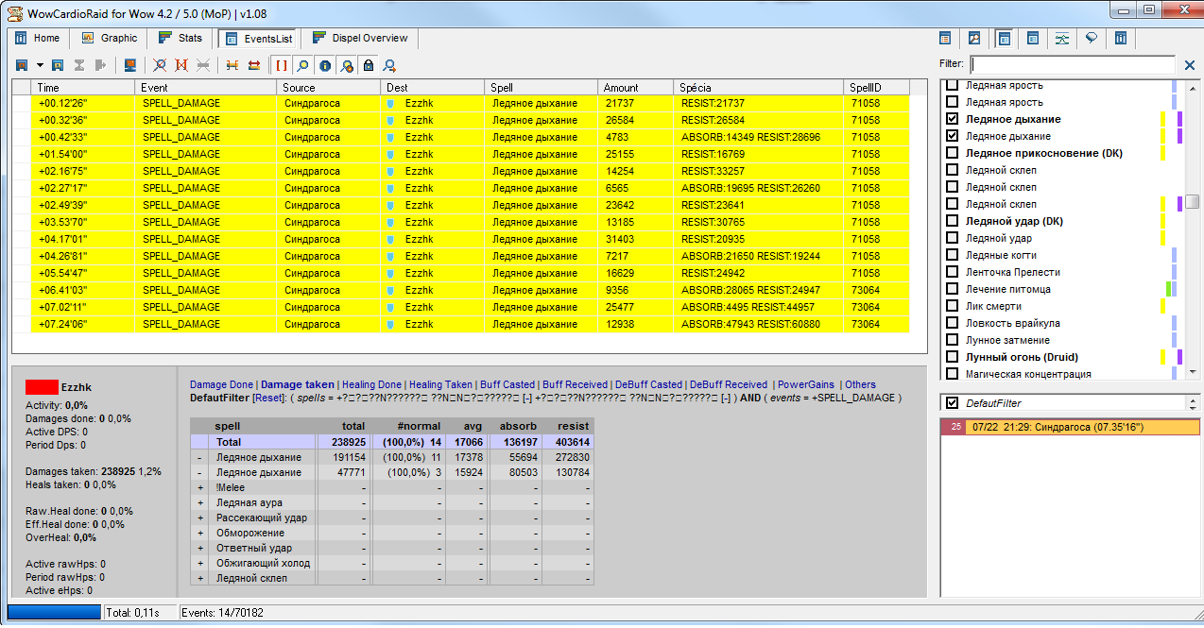Expand the Ледяная аура row
Image resolution: width=1204 pixels, height=628 pixels.
point(200,502)
